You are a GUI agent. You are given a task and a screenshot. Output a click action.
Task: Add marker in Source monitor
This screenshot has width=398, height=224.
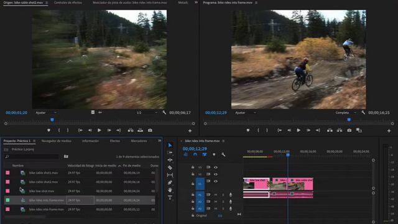(49, 130)
